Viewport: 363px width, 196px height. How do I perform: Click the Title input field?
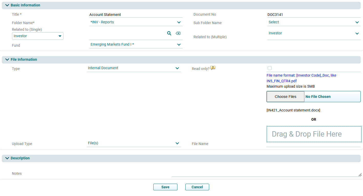coord(136,15)
